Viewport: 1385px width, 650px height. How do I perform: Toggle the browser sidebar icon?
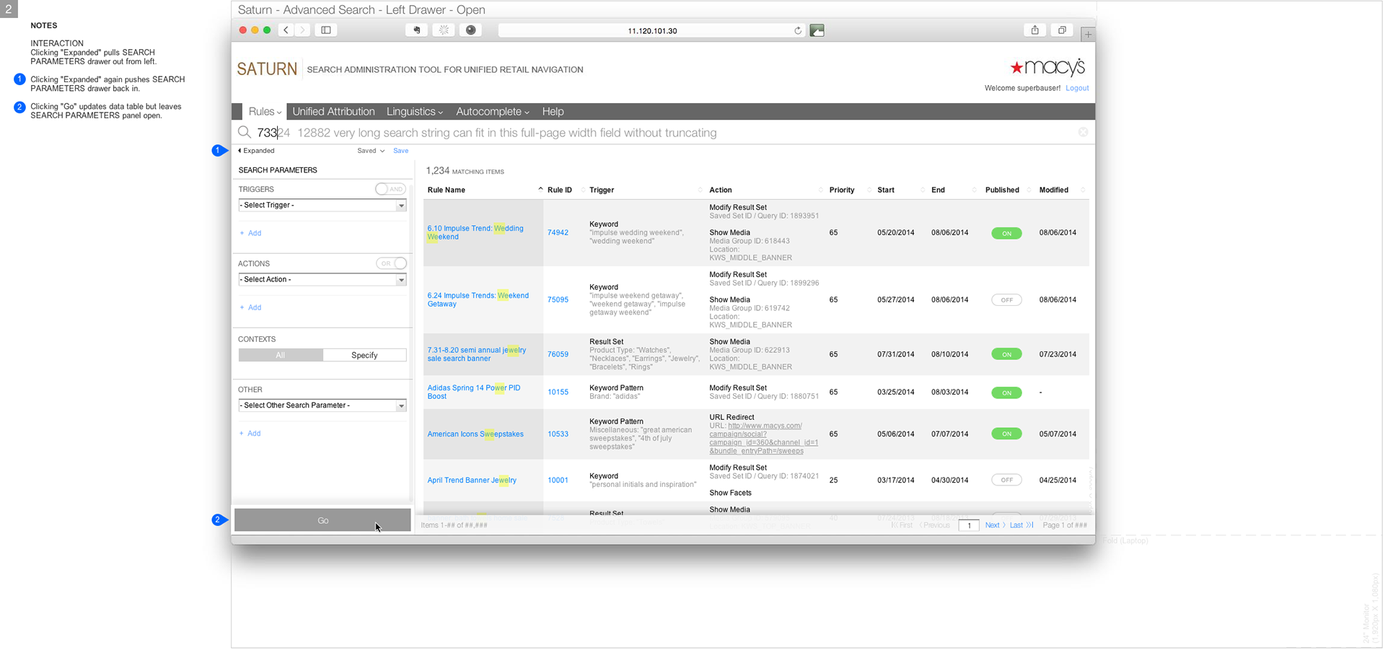coord(326,30)
